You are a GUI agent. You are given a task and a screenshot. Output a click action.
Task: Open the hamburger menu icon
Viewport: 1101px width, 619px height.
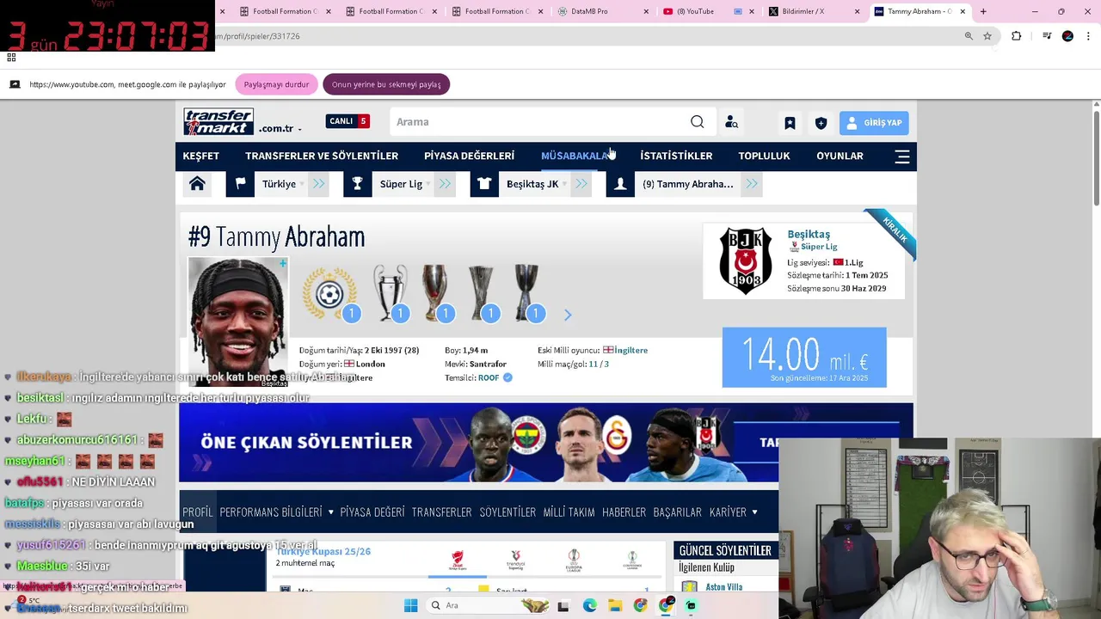coord(902,156)
